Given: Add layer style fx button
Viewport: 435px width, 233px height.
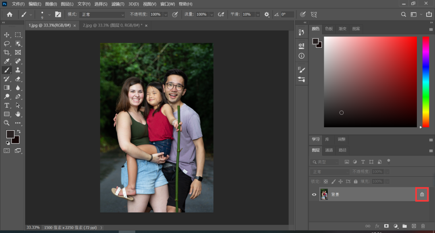Looking at the screenshot, I should 377,226.
